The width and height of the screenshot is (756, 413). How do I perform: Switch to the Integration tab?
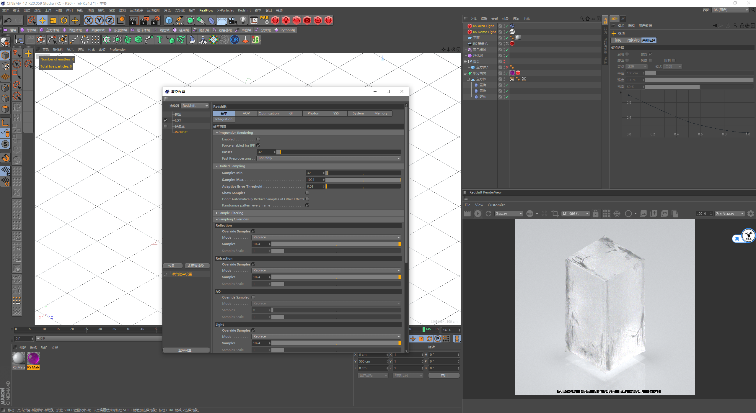coord(224,119)
